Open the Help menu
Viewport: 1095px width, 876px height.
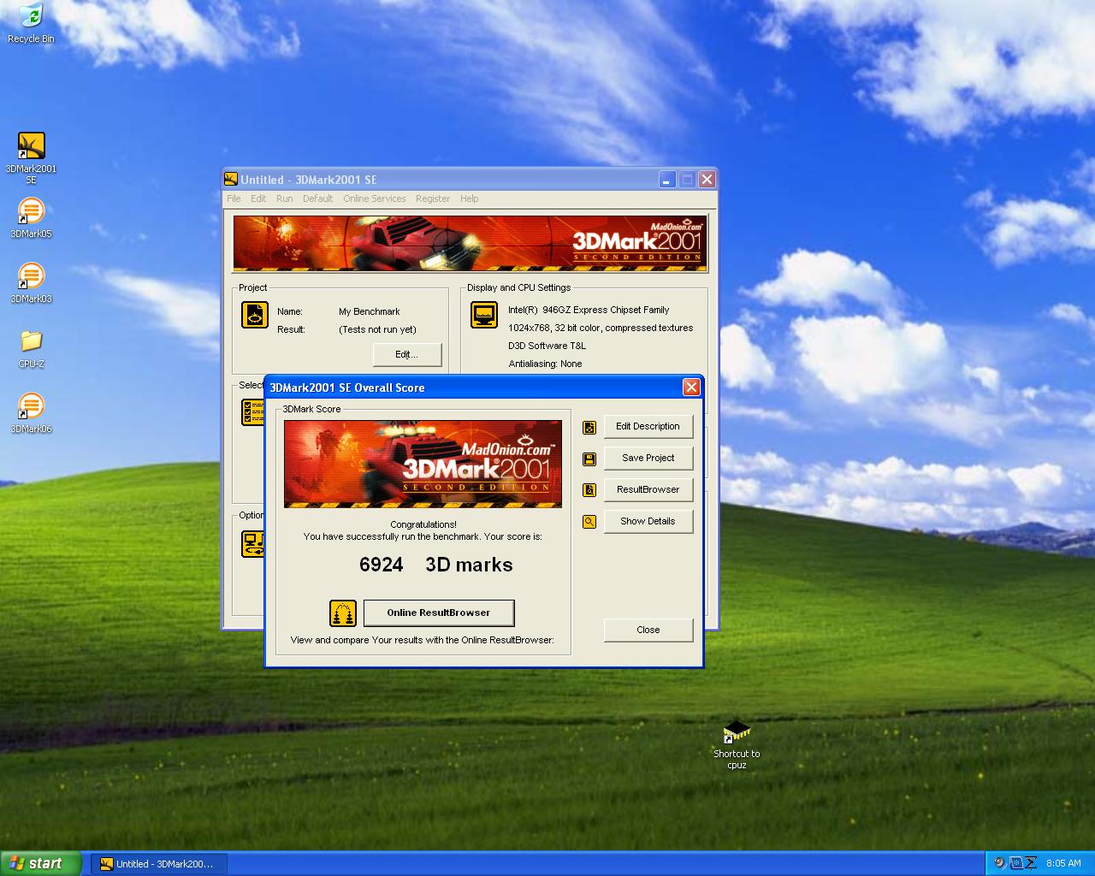470,198
